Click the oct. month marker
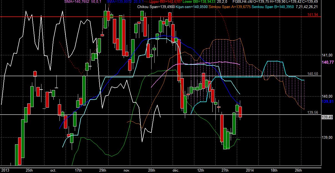This screenshot has width=335, height=173. tap(54, 170)
